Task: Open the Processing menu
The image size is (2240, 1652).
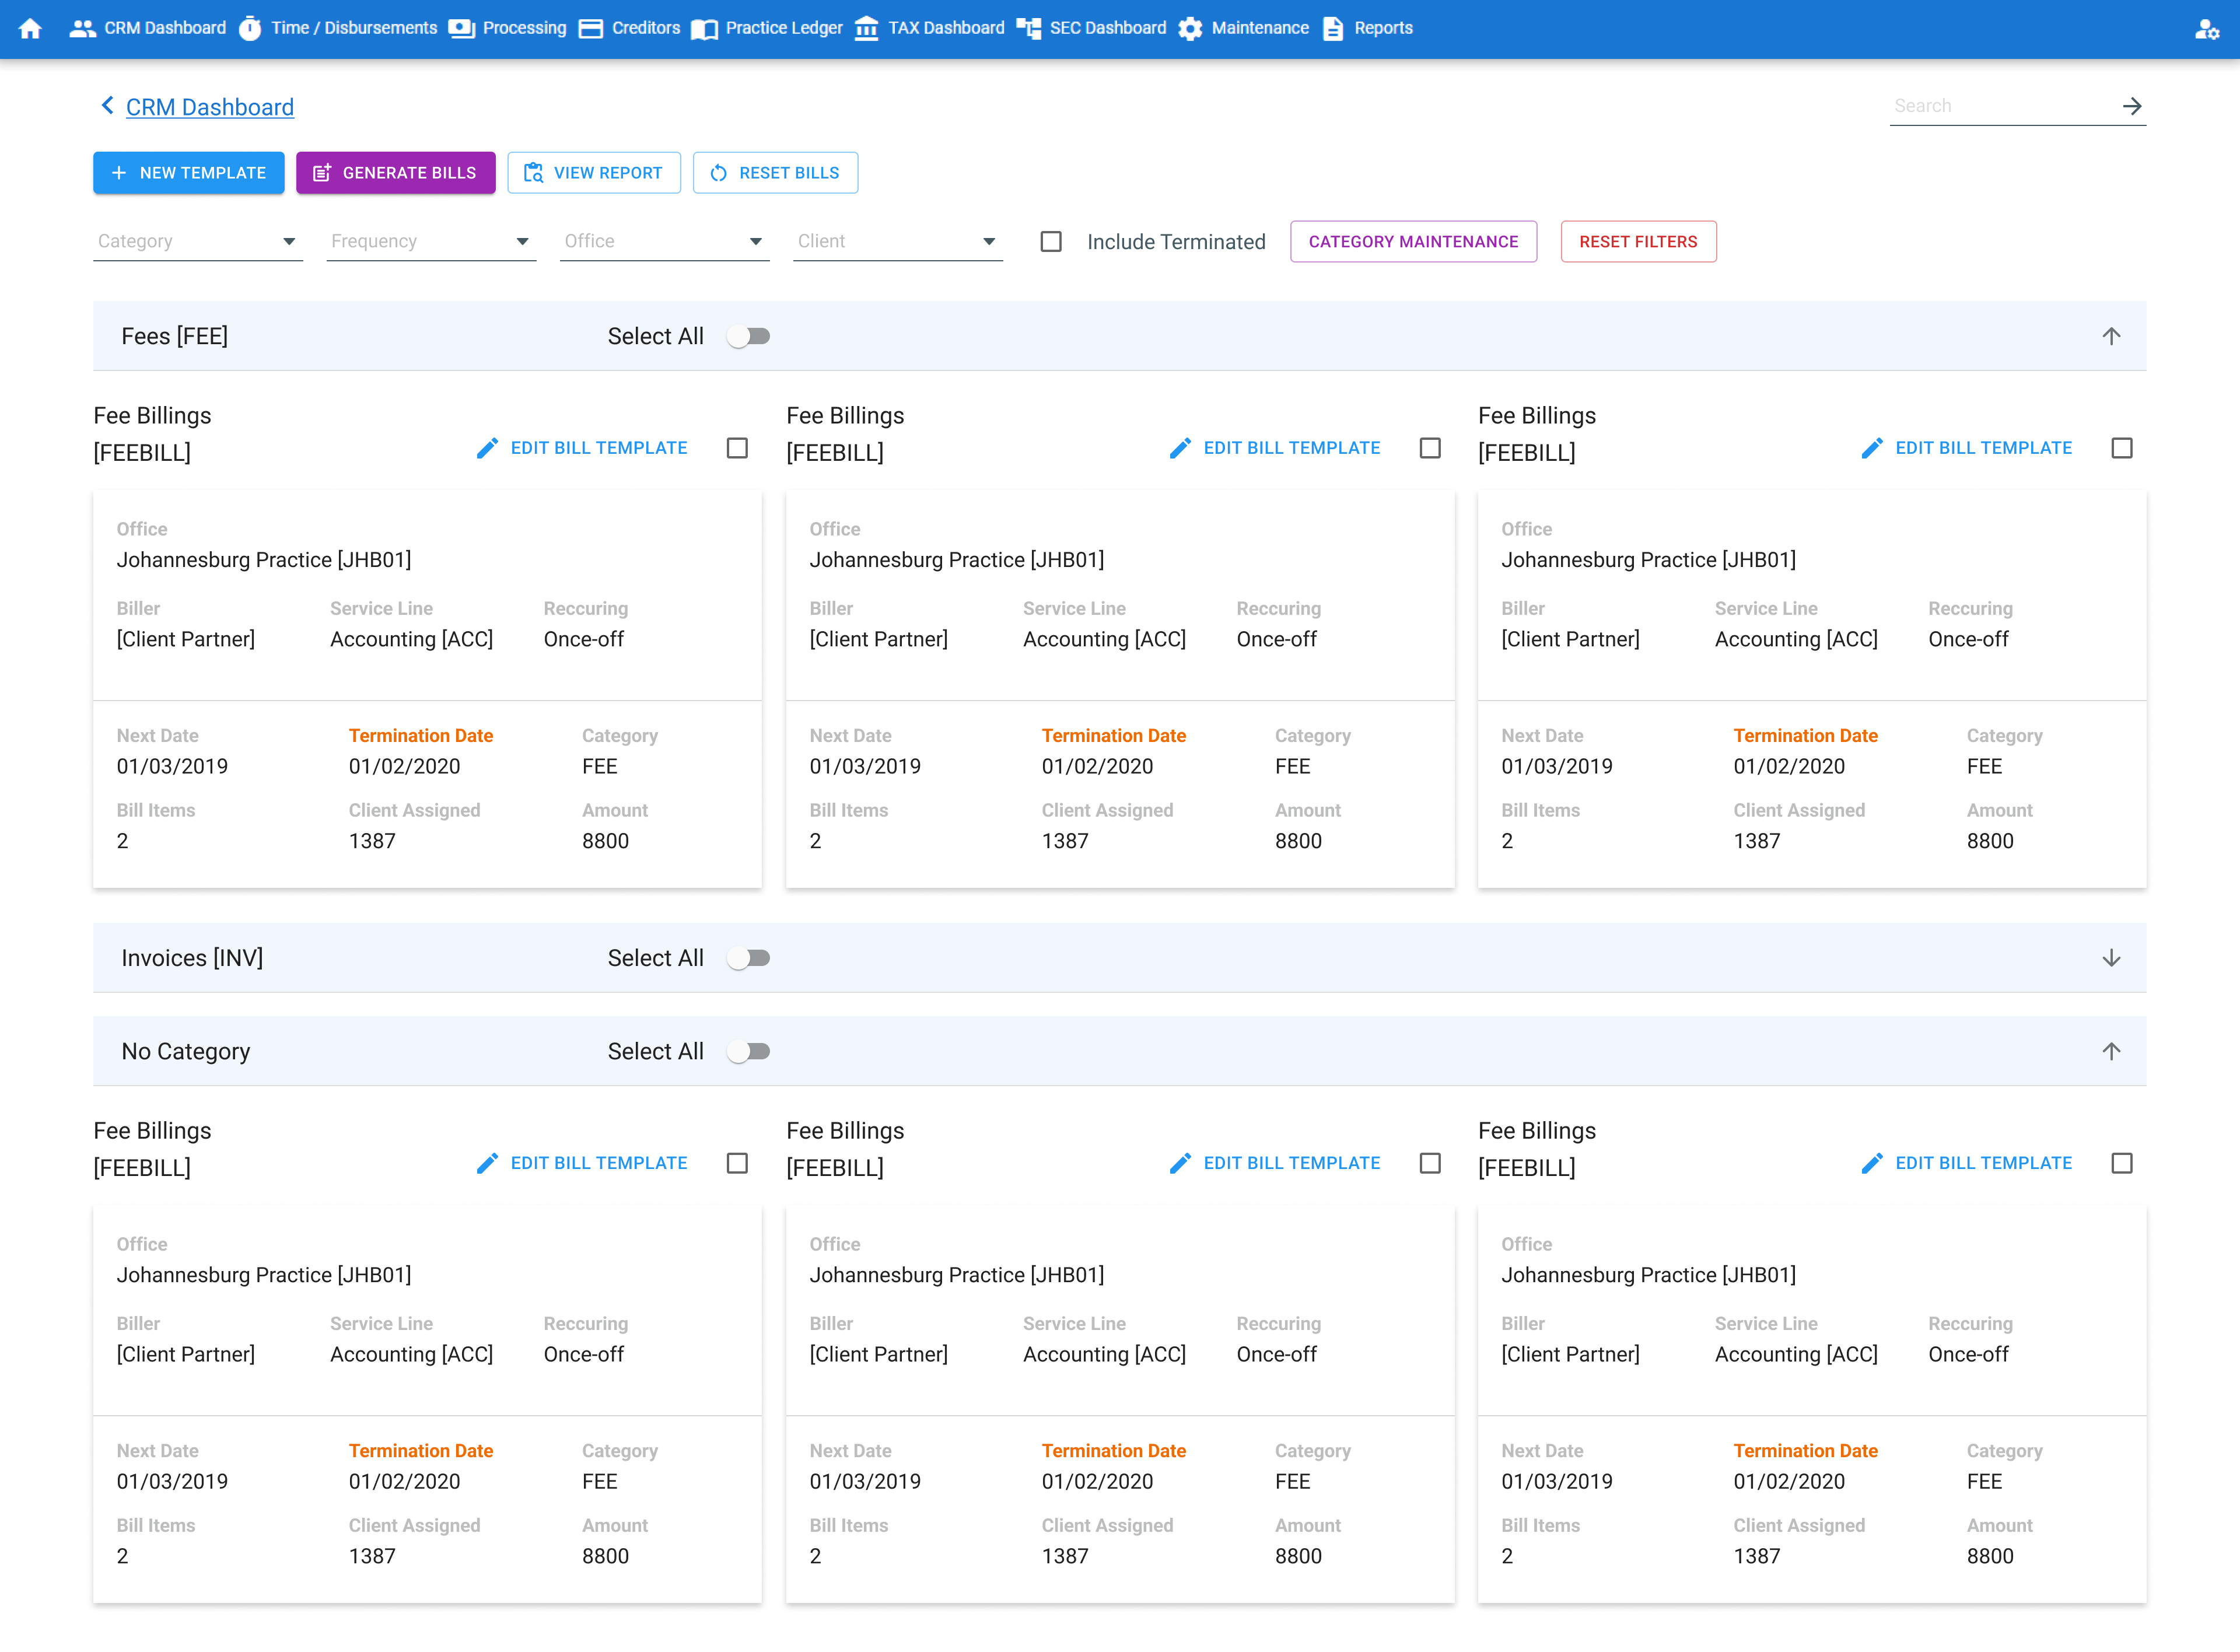Action: click(524, 28)
